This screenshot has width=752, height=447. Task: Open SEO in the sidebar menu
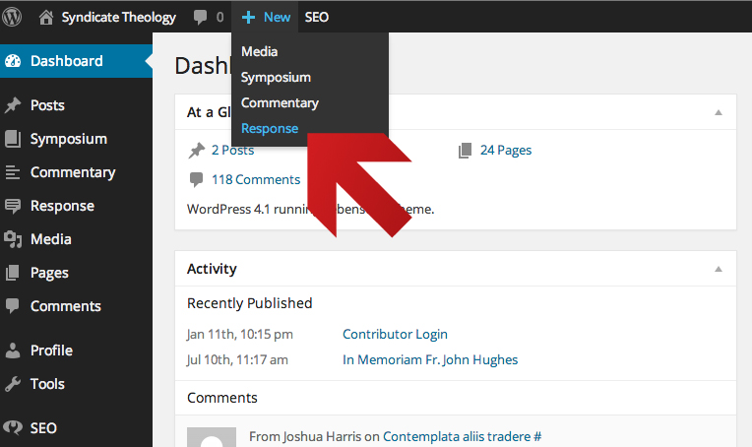[43, 428]
